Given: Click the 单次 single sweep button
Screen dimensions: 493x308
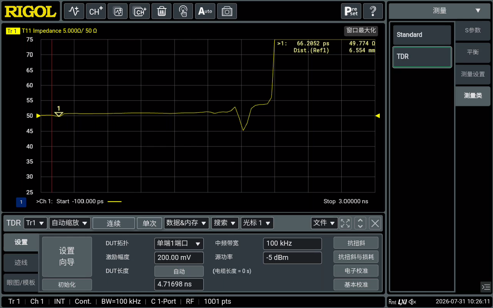Looking at the screenshot, I should 149,223.
